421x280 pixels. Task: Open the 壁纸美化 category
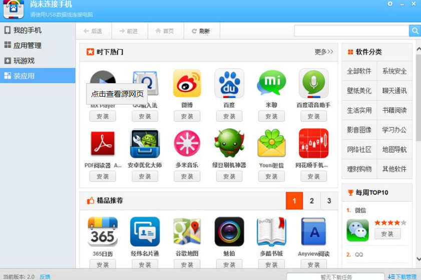point(359,91)
